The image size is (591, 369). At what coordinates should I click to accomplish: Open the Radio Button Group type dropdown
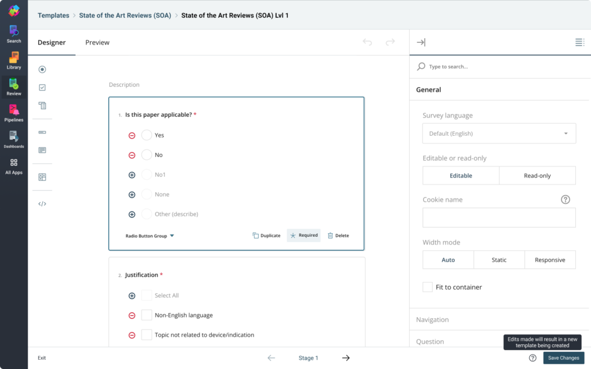click(150, 236)
